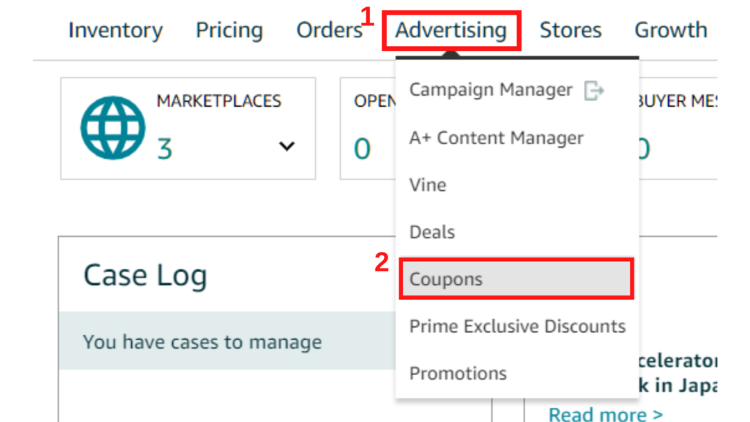Open the Promotions page
The image size is (750, 422).
click(458, 373)
